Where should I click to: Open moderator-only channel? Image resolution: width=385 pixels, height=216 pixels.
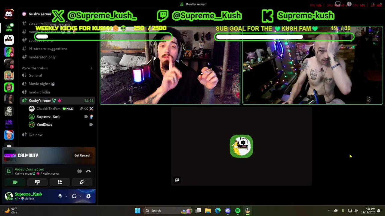click(42, 57)
